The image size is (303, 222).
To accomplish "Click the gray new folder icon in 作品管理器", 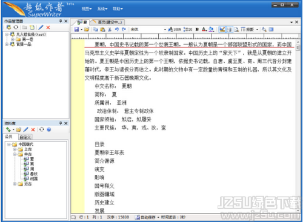I will 25,27.
